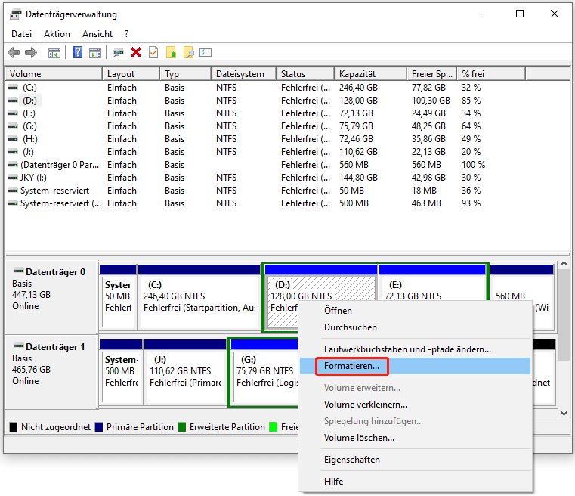The image size is (575, 496).
Task: Choose Durchsuchen from the context menu
Action: tap(415, 327)
